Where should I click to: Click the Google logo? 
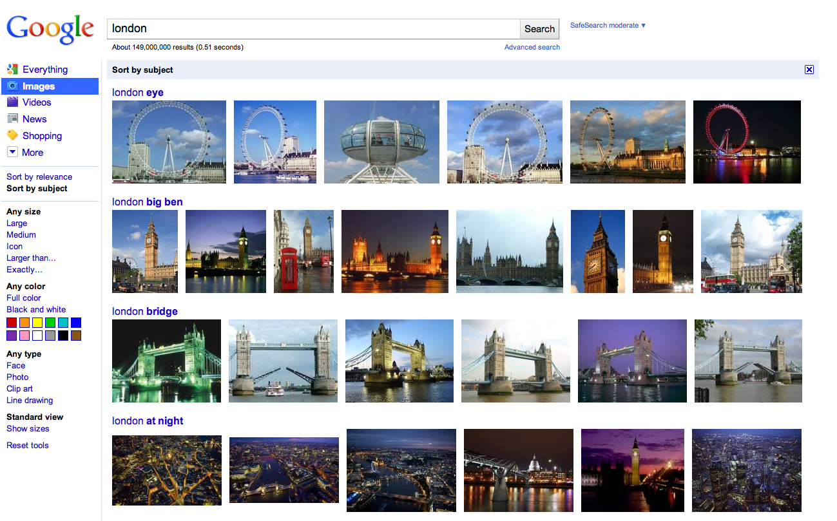[50, 30]
